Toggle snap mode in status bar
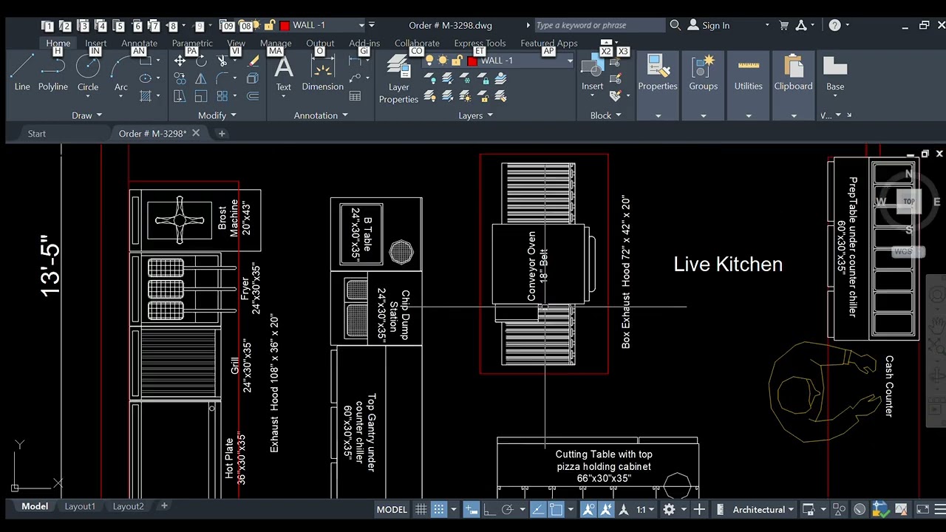 tap(438, 509)
